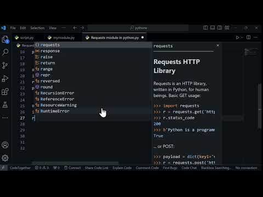Image resolution: width=263 pixels, height=197 pixels.
Task: Show more menu bar items ellipsis
Action: 64,28
